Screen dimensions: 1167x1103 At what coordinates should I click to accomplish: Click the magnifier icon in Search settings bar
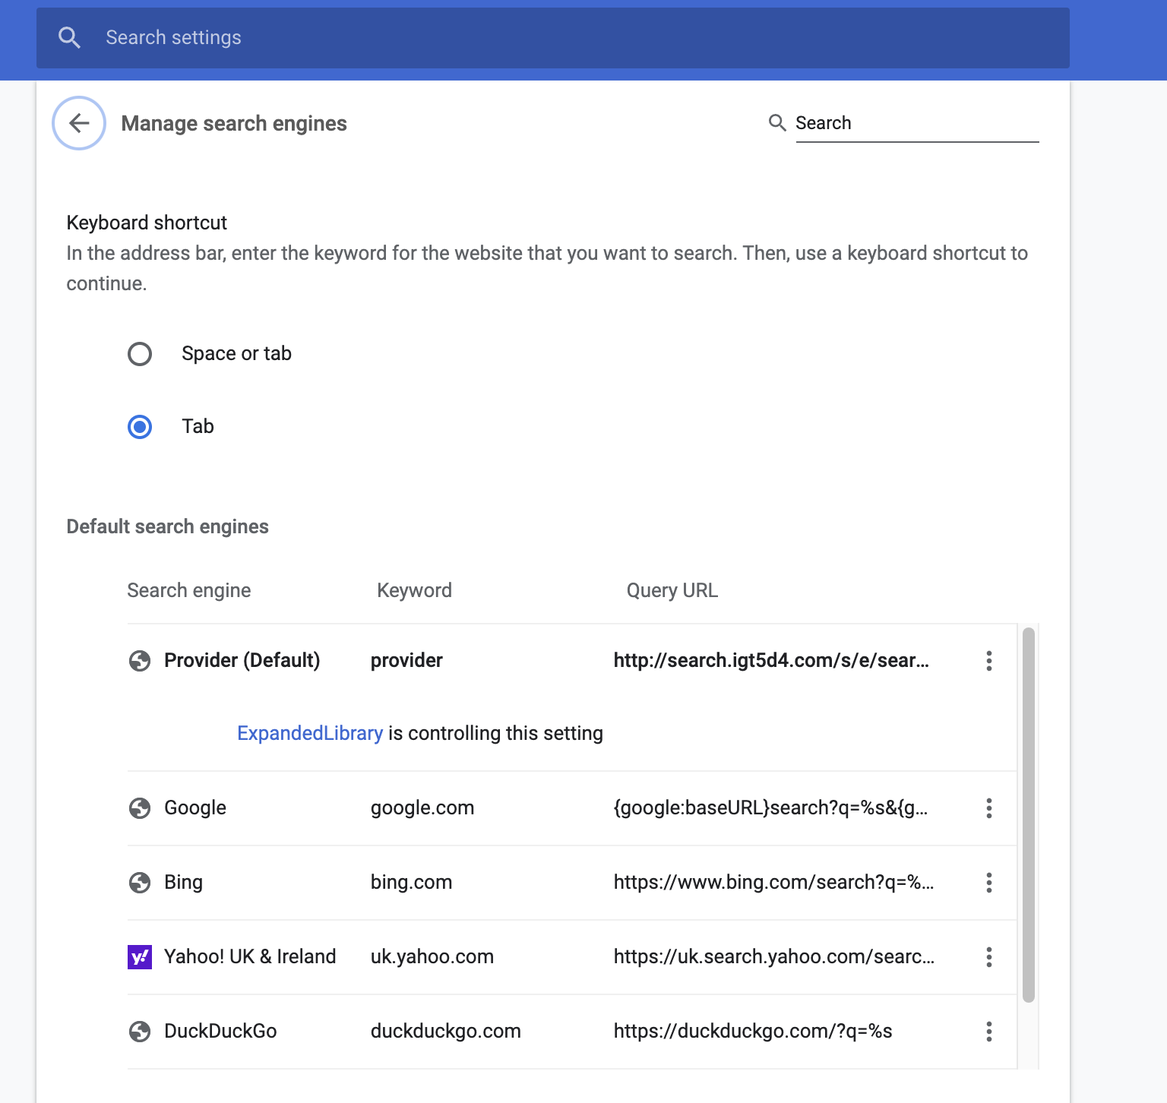tap(69, 37)
